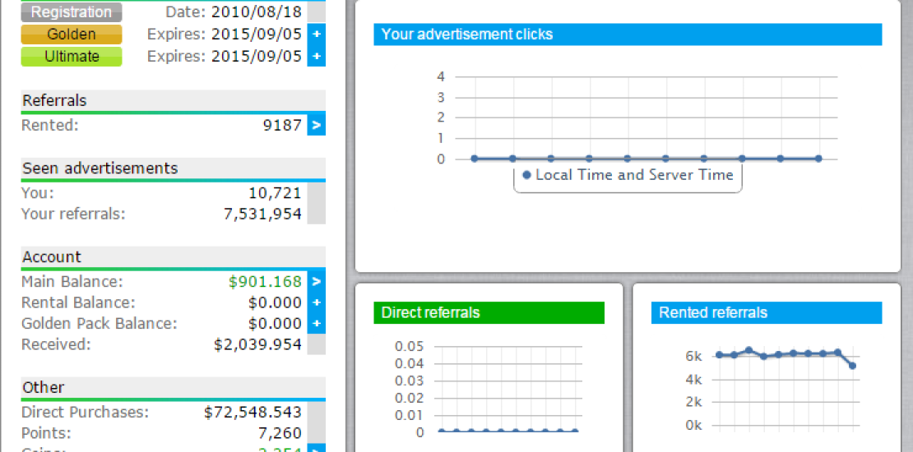
Task: Add funds with the Rental Balance plus icon
Action: click(317, 302)
